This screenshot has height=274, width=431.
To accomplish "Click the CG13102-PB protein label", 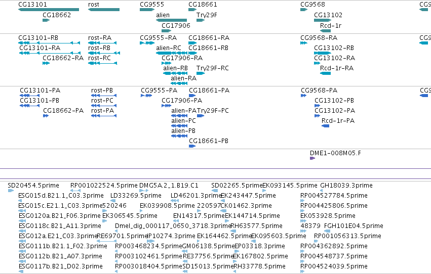I will (x=334, y=101).
